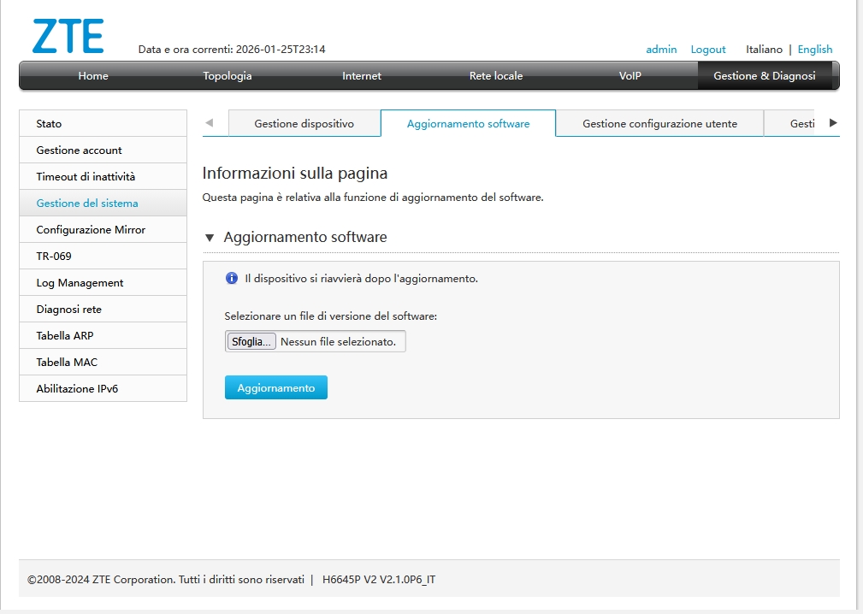Open Tabella MAC in the sidebar
The image size is (863, 614).
pos(103,362)
